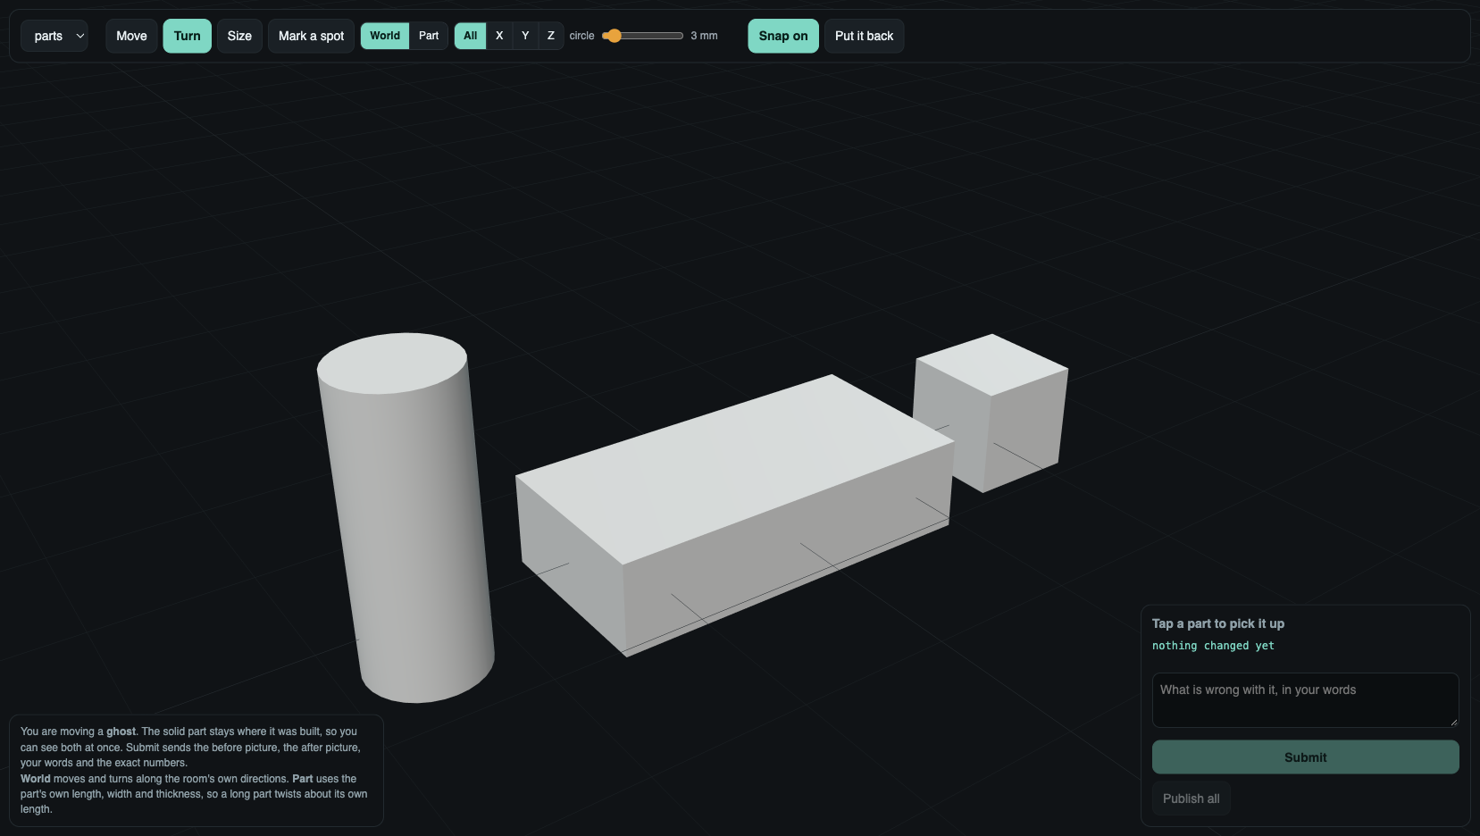Focus the 'What is wrong with it' text box

point(1305,699)
